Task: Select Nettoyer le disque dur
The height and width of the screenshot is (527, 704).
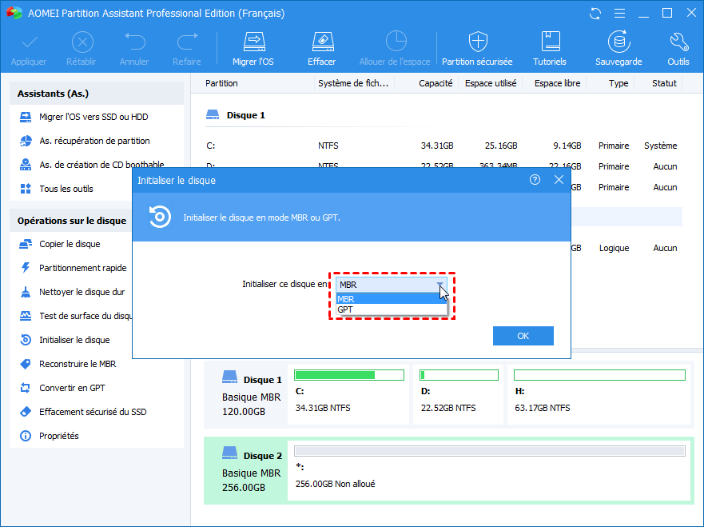Action: [x=71, y=292]
